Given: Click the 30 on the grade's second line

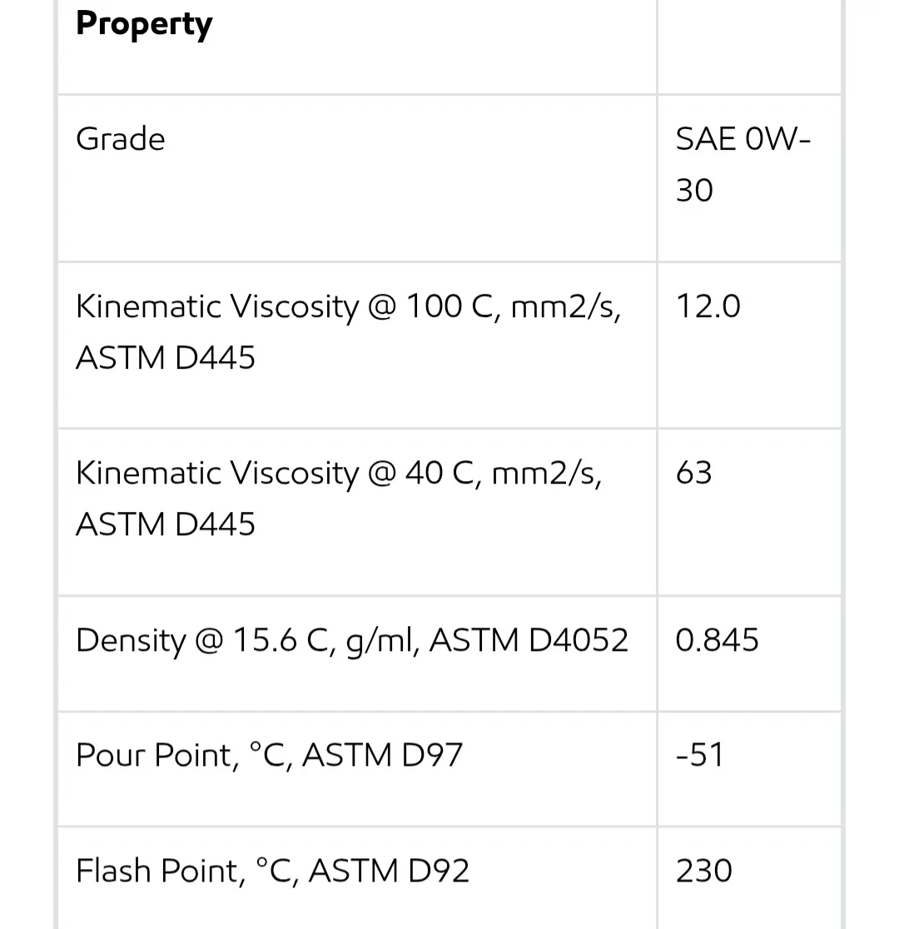Looking at the screenshot, I should pyautogui.click(x=694, y=191).
